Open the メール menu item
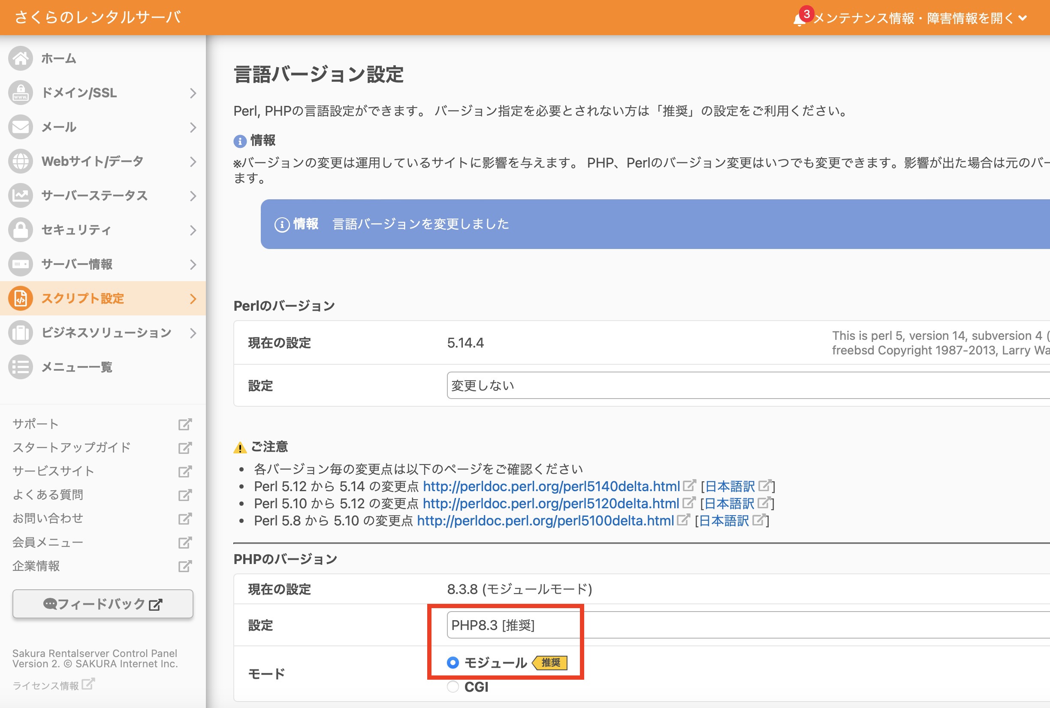 (x=103, y=127)
